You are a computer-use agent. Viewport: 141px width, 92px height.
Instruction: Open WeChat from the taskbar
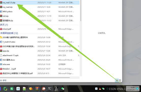click(x=63, y=89)
